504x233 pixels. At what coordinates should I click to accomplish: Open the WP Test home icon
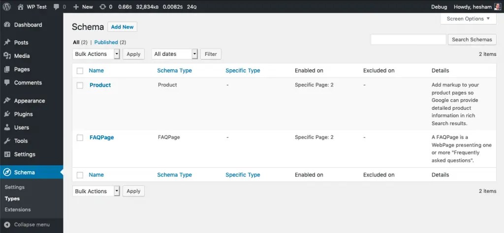coord(21,7)
